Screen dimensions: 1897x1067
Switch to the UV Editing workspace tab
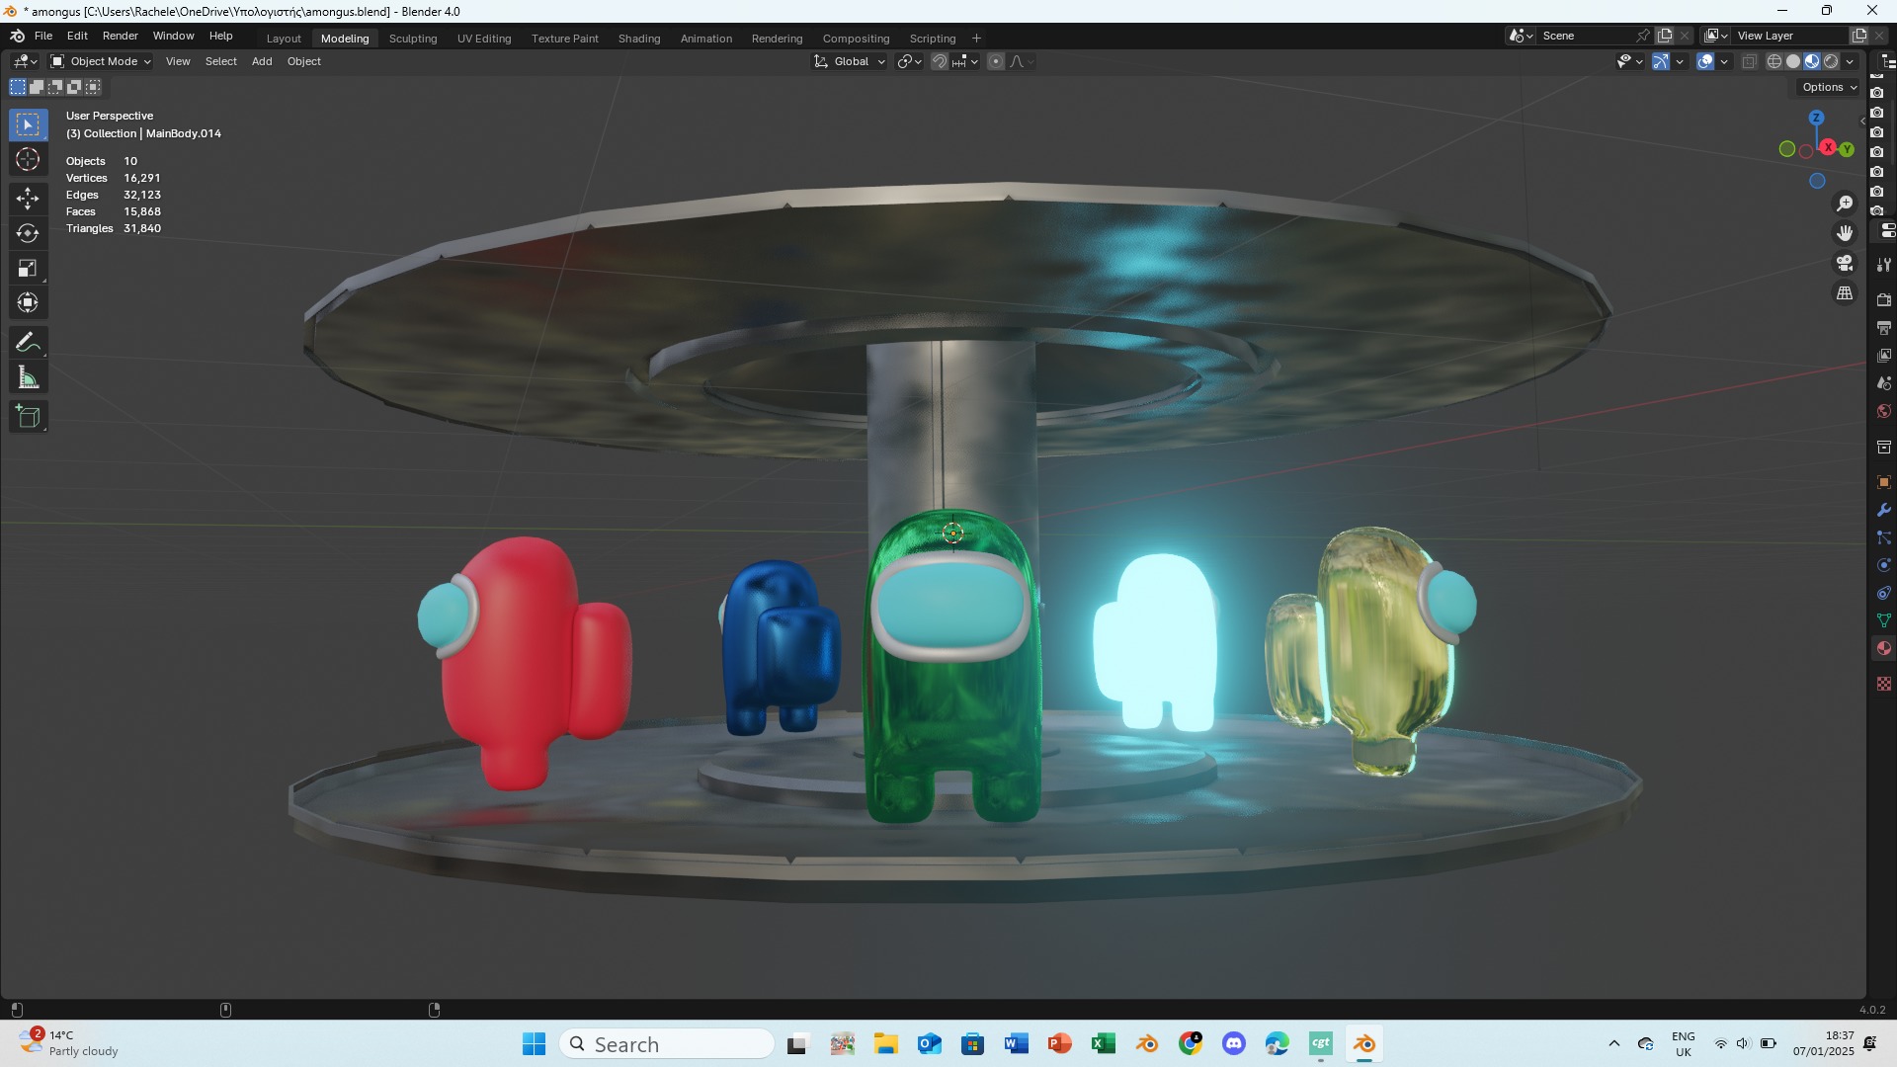484,39
